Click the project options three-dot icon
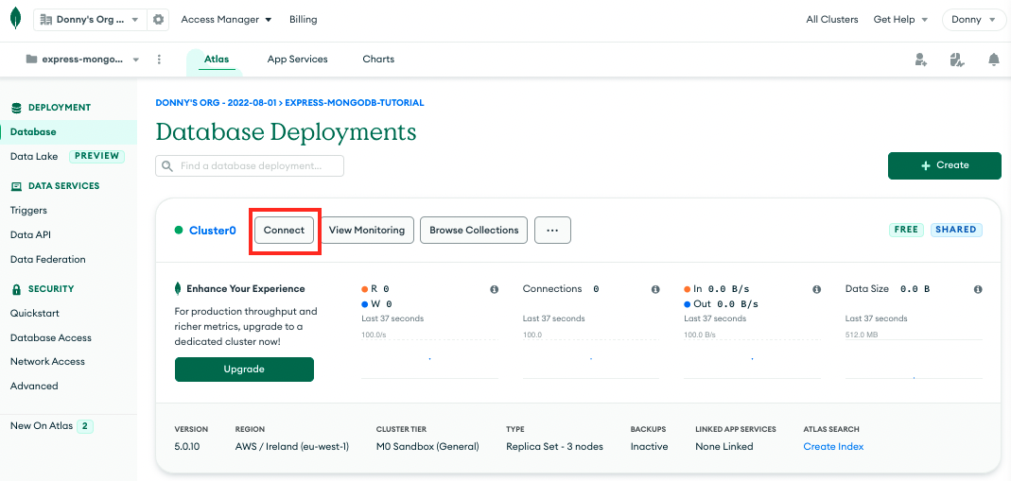Screen dimensions: 1011x481 [159, 60]
